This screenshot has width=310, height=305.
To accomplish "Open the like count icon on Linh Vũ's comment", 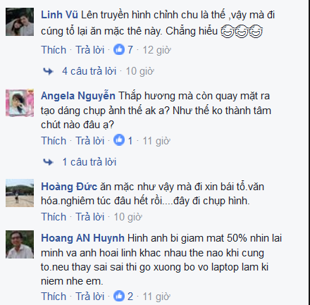I will (119, 49).
